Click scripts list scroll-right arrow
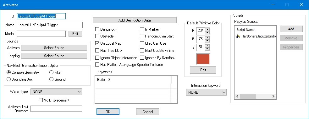Viewport: 309px width, 119px height. click(273, 96)
